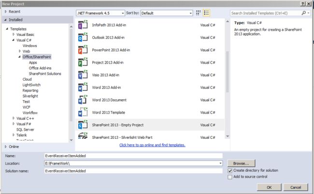Select the SQL Server category
Screen dimensions: 314x194
(25, 130)
